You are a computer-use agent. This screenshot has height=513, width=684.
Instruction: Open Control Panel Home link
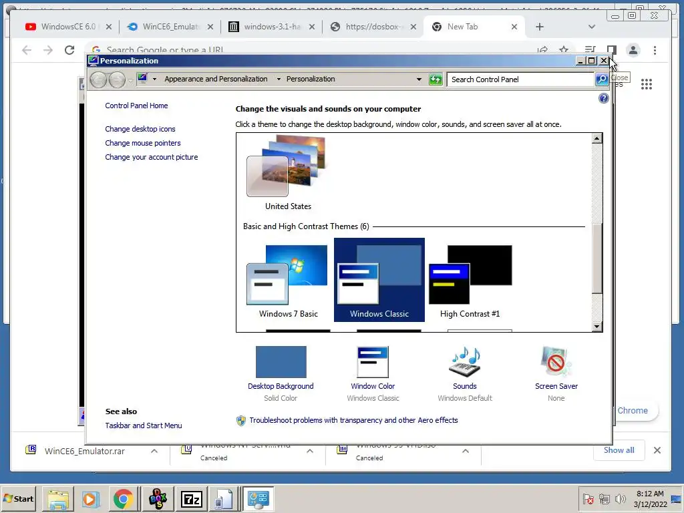click(136, 106)
